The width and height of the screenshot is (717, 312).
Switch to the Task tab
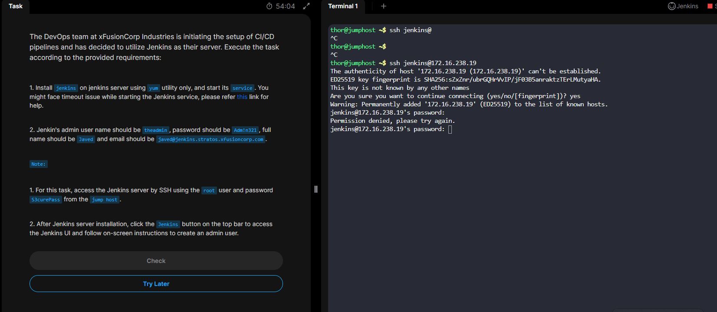point(16,6)
